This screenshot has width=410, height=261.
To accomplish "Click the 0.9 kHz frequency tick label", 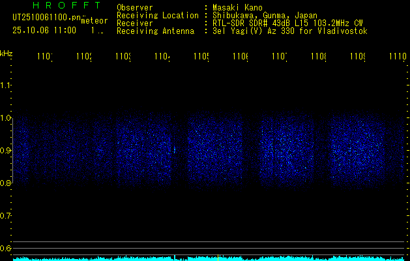I will tap(5, 151).
